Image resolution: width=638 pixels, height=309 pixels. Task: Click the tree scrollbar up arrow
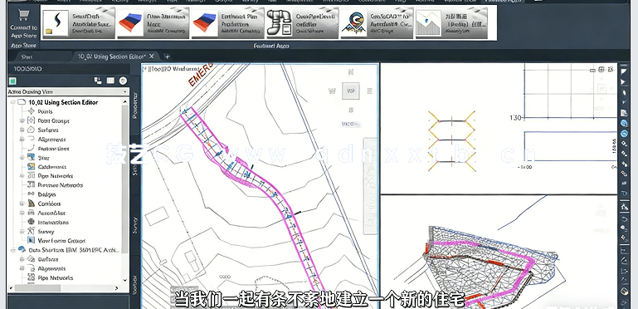click(125, 101)
